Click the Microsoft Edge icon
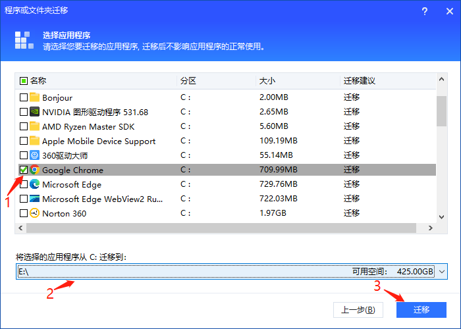This screenshot has width=461, height=329. 35,184
